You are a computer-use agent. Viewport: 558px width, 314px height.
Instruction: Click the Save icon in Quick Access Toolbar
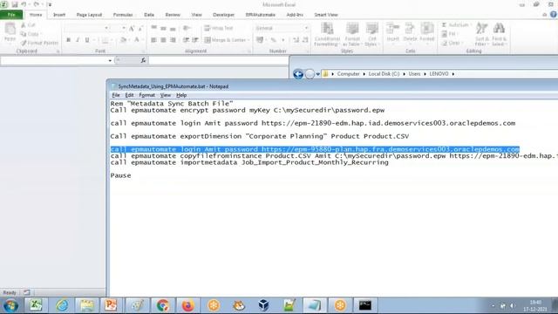click(x=15, y=4)
